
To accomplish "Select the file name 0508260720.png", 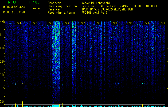I will pos(14,7).
